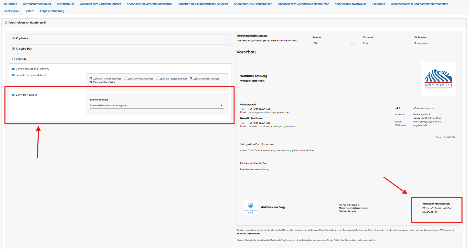Open the Anrede dropdown arrow
469x250 pixels.
coord(355,43)
